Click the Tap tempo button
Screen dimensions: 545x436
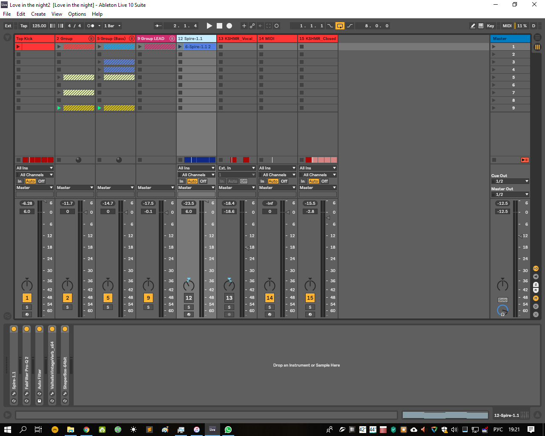[24, 26]
